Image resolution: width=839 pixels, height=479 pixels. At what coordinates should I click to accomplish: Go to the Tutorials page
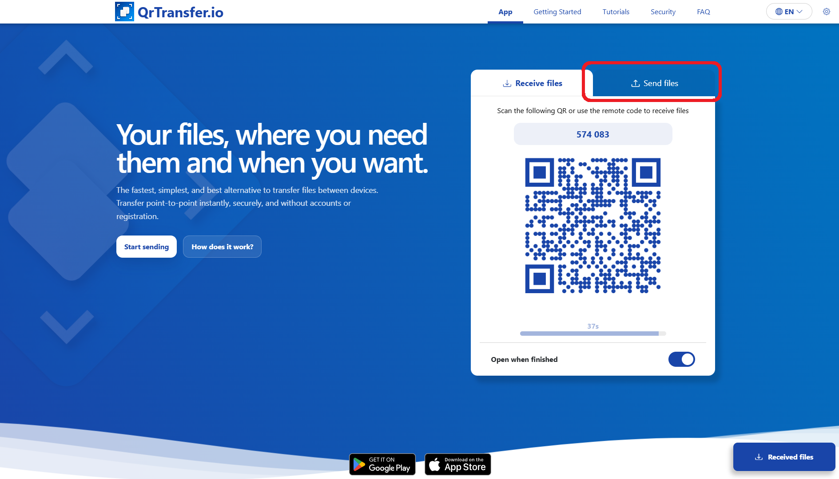[x=616, y=12]
